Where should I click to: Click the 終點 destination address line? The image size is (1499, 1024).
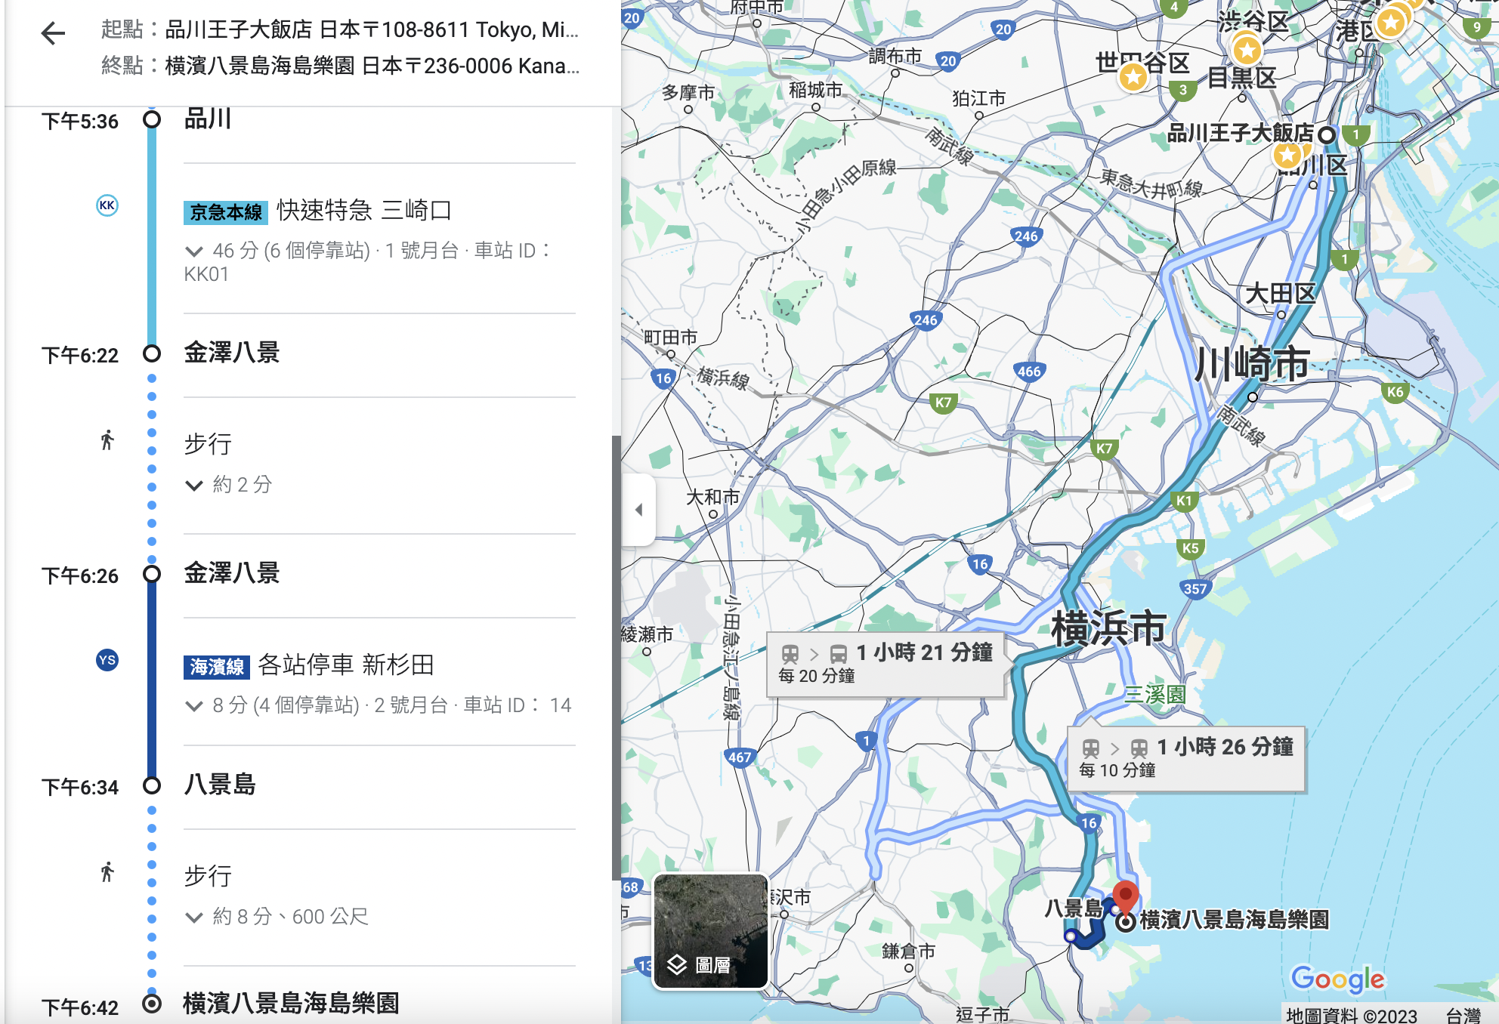coord(340,66)
